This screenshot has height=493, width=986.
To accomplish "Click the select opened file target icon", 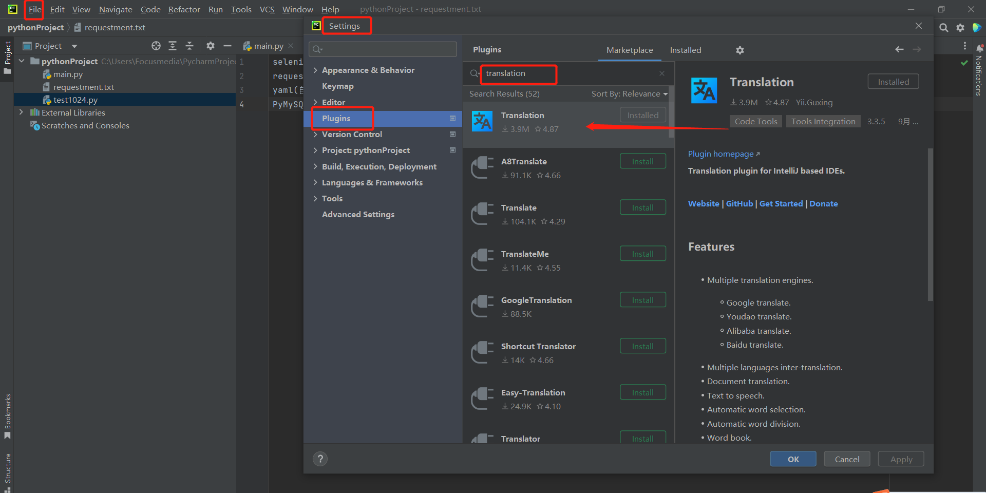I will (x=156, y=46).
